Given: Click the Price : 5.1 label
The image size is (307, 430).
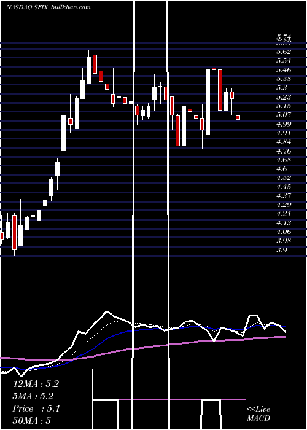Looking at the screenshot, I should coord(36,408).
